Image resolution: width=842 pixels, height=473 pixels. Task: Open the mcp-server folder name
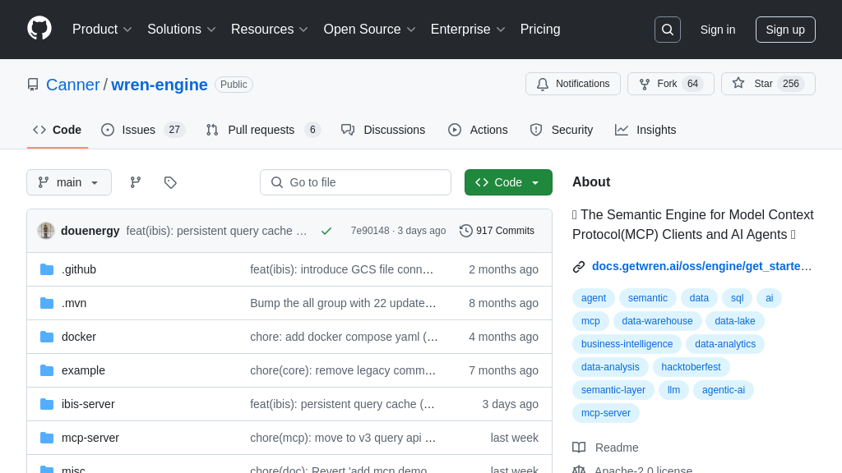(x=90, y=439)
